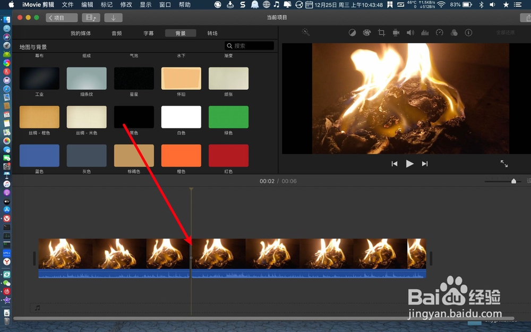Select the 工业 background thumbnail
The image size is (531, 332).
pos(39,78)
